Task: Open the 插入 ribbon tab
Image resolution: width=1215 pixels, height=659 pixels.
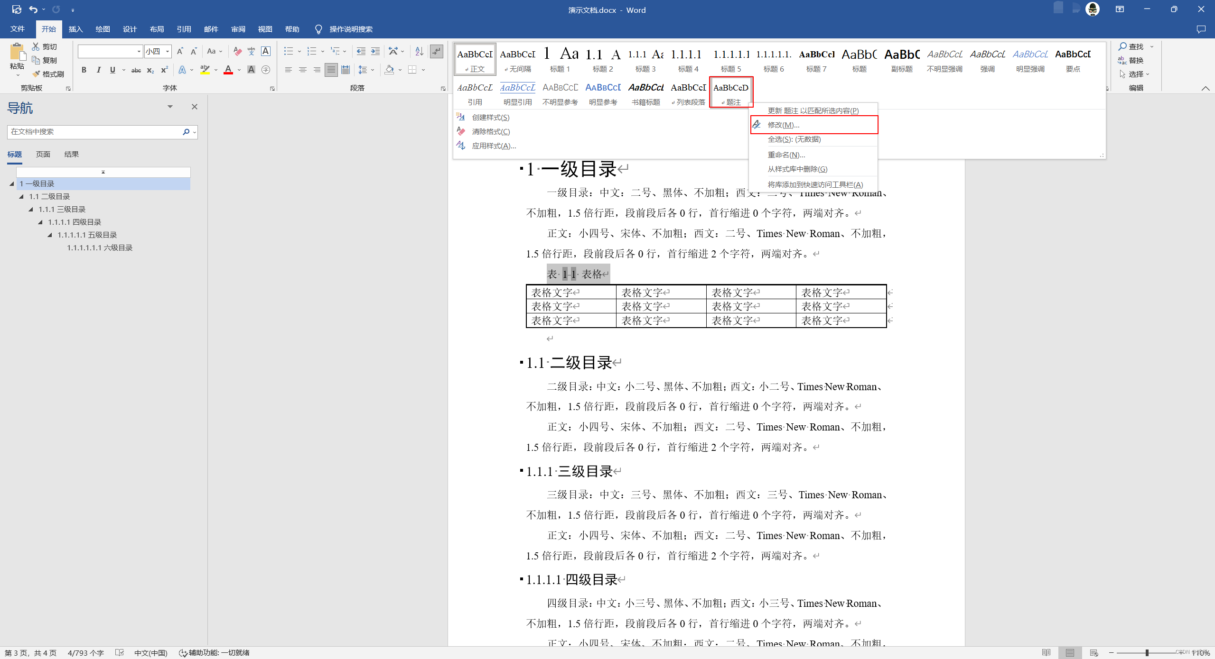Action: click(75, 29)
